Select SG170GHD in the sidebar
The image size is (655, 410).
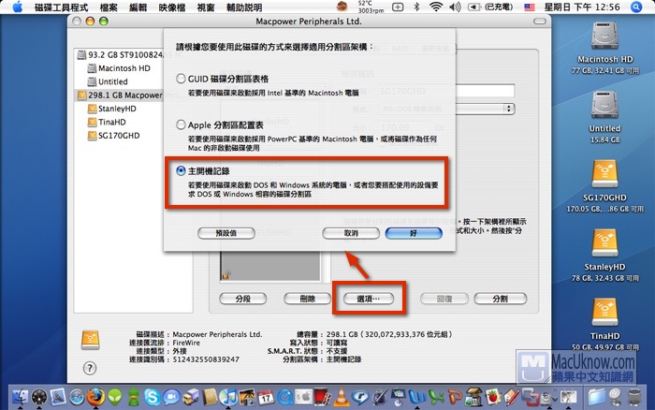(x=113, y=136)
